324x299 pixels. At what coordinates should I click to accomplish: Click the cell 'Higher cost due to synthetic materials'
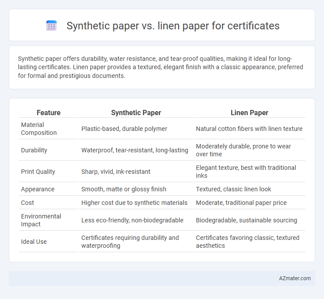point(134,203)
